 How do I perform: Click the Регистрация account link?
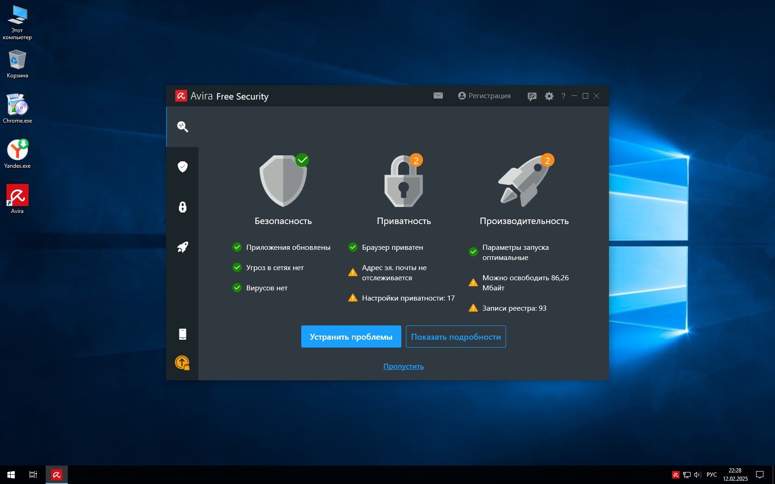[484, 96]
